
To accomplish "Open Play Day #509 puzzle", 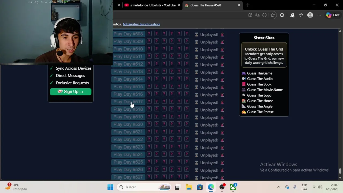I will 128,42.
